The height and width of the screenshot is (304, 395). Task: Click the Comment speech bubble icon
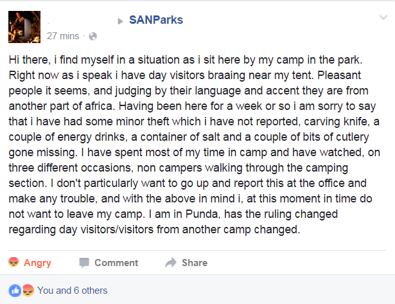click(x=84, y=262)
